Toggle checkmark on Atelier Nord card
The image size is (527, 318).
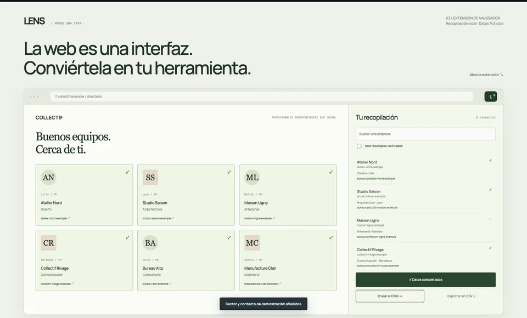point(127,172)
